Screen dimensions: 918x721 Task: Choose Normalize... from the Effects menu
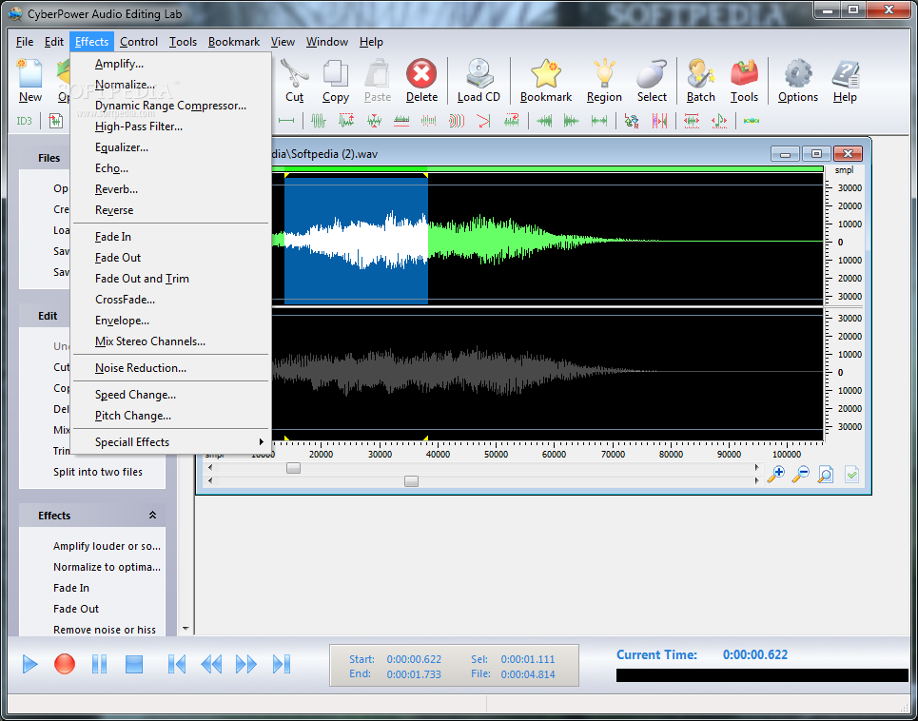[x=169, y=85]
